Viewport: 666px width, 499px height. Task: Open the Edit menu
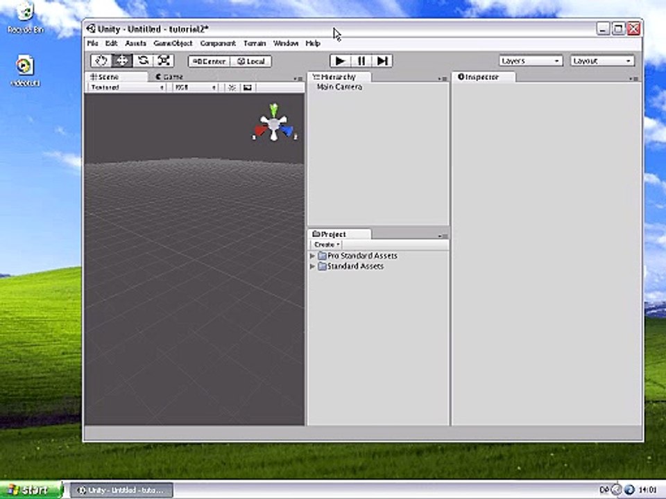point(111,43)
